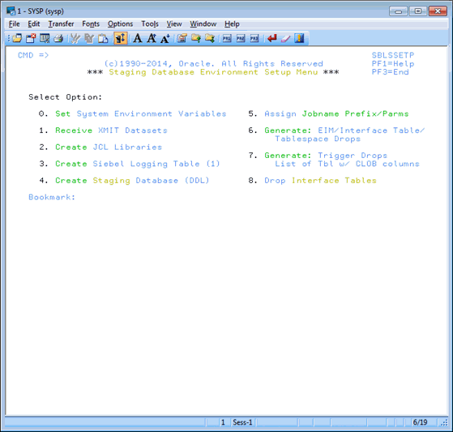
Task: Open the Fonts menu
Action: (91, 24)
